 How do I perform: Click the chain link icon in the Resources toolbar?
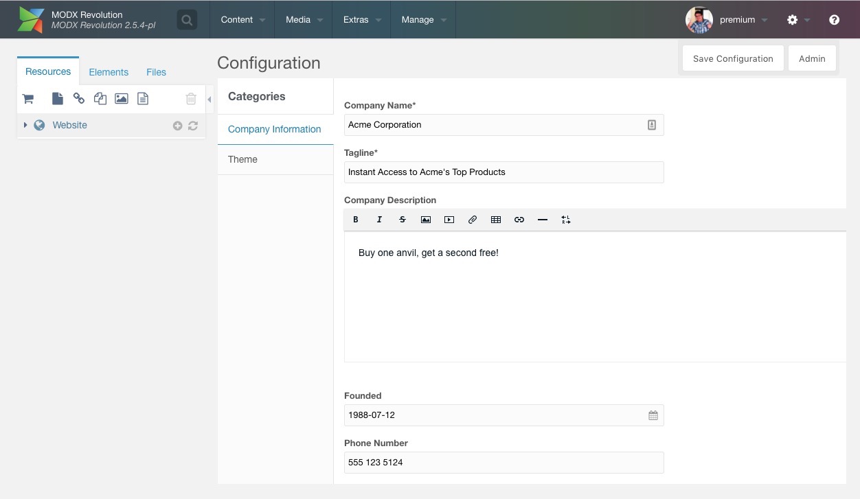coord(79,99)
